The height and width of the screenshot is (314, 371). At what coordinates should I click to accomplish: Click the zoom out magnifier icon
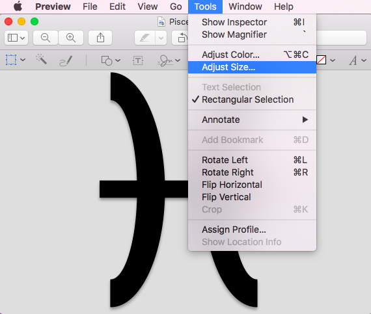pos(45,38)
